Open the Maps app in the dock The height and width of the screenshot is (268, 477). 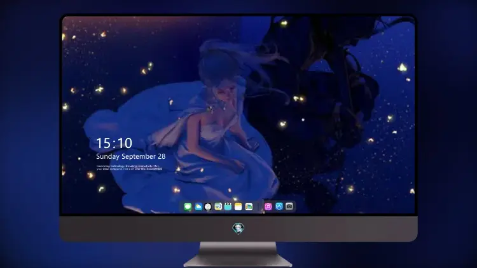pyautogui.click(x=218, y=207)
